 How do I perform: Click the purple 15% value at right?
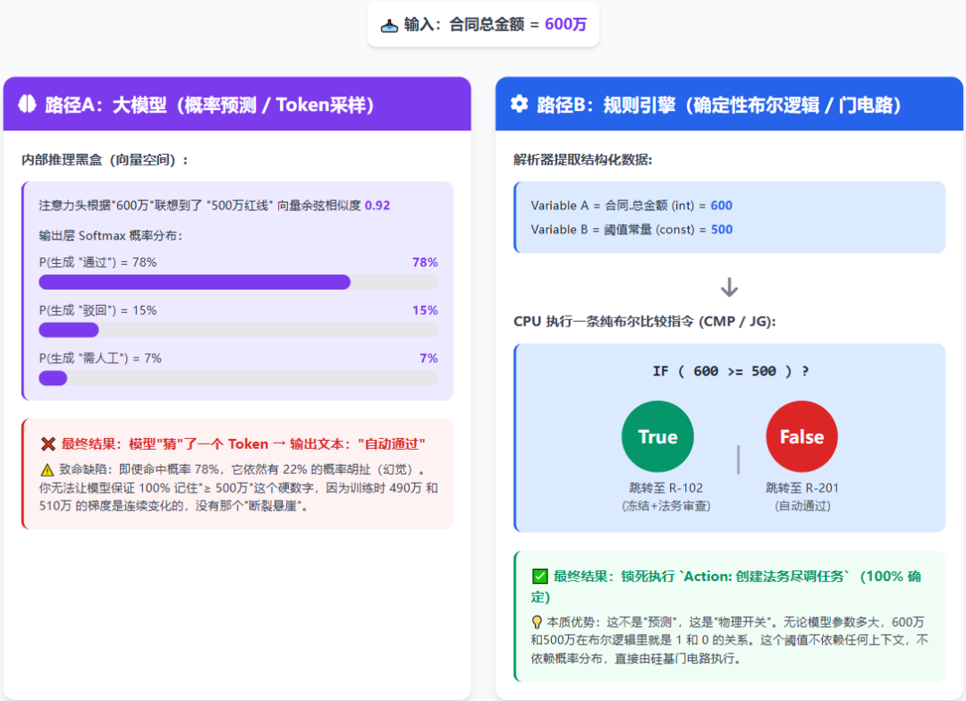pos(425,310)
